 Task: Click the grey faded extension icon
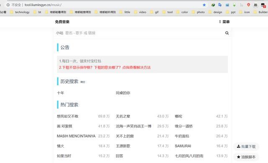(242, 5)
